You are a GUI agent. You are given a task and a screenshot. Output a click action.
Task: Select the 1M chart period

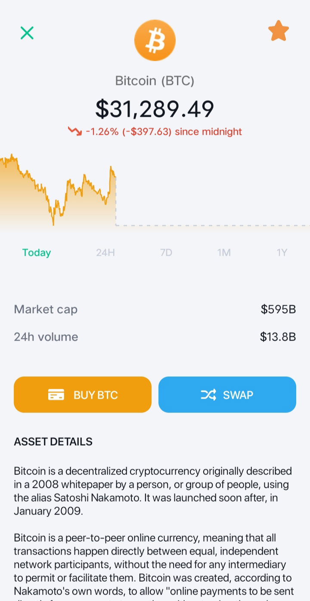224,253
